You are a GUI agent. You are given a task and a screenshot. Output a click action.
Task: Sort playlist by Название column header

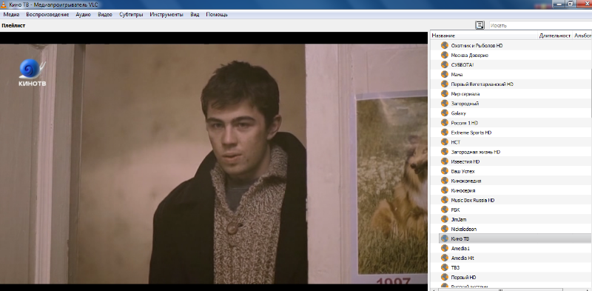tap(484, 36)
